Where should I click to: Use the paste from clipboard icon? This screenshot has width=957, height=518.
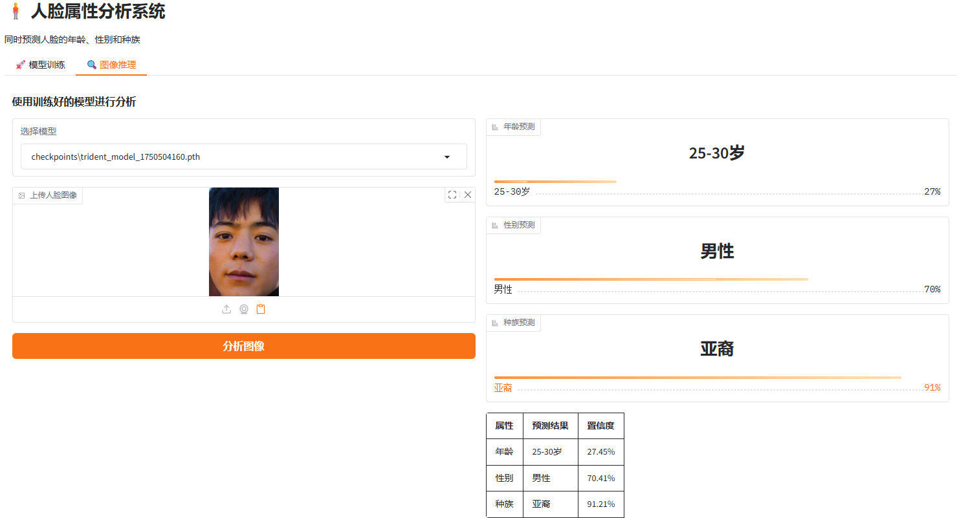[x=261, y=309]
